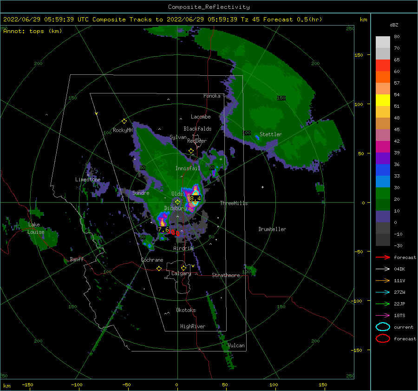Viewport: 418px width, 391px height.
Task: Click the timestamp header line in yellow
Action: (163, 20)
